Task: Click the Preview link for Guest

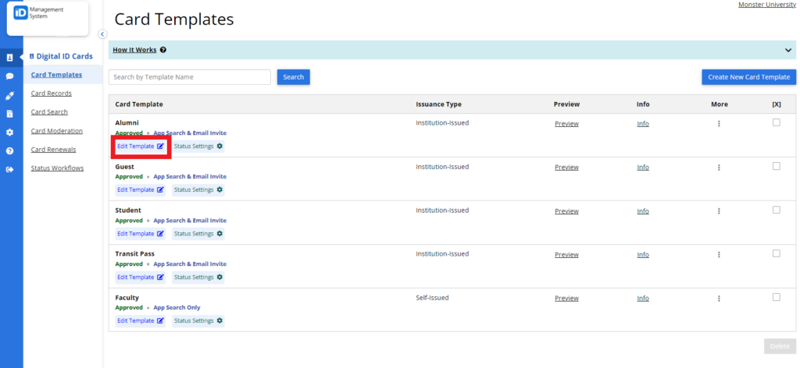Action: pyautogui.click(x=566, y=167)
